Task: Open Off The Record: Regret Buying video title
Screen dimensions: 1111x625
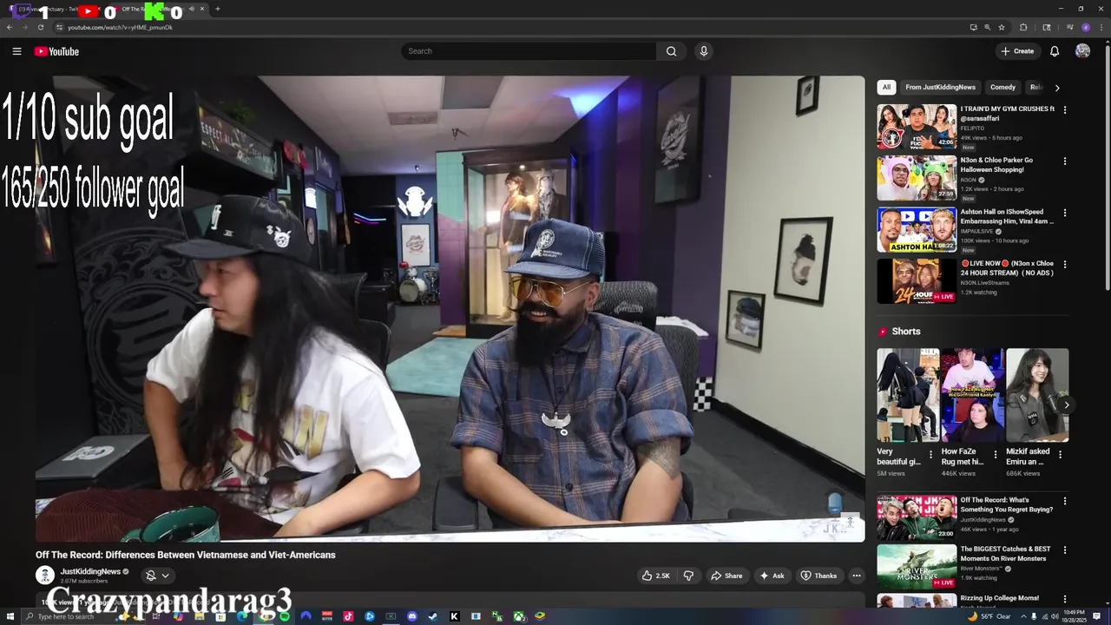Action: pyautogui.click(x=1006, y=504)
